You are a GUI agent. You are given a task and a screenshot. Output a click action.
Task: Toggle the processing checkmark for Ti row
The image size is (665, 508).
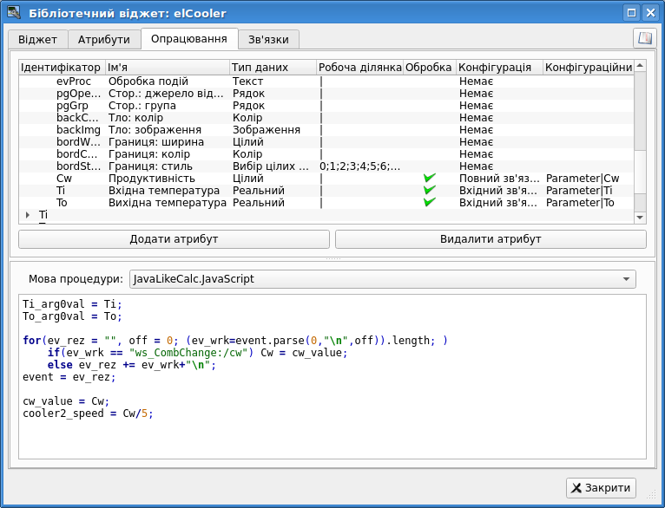(x=429, y=190)
